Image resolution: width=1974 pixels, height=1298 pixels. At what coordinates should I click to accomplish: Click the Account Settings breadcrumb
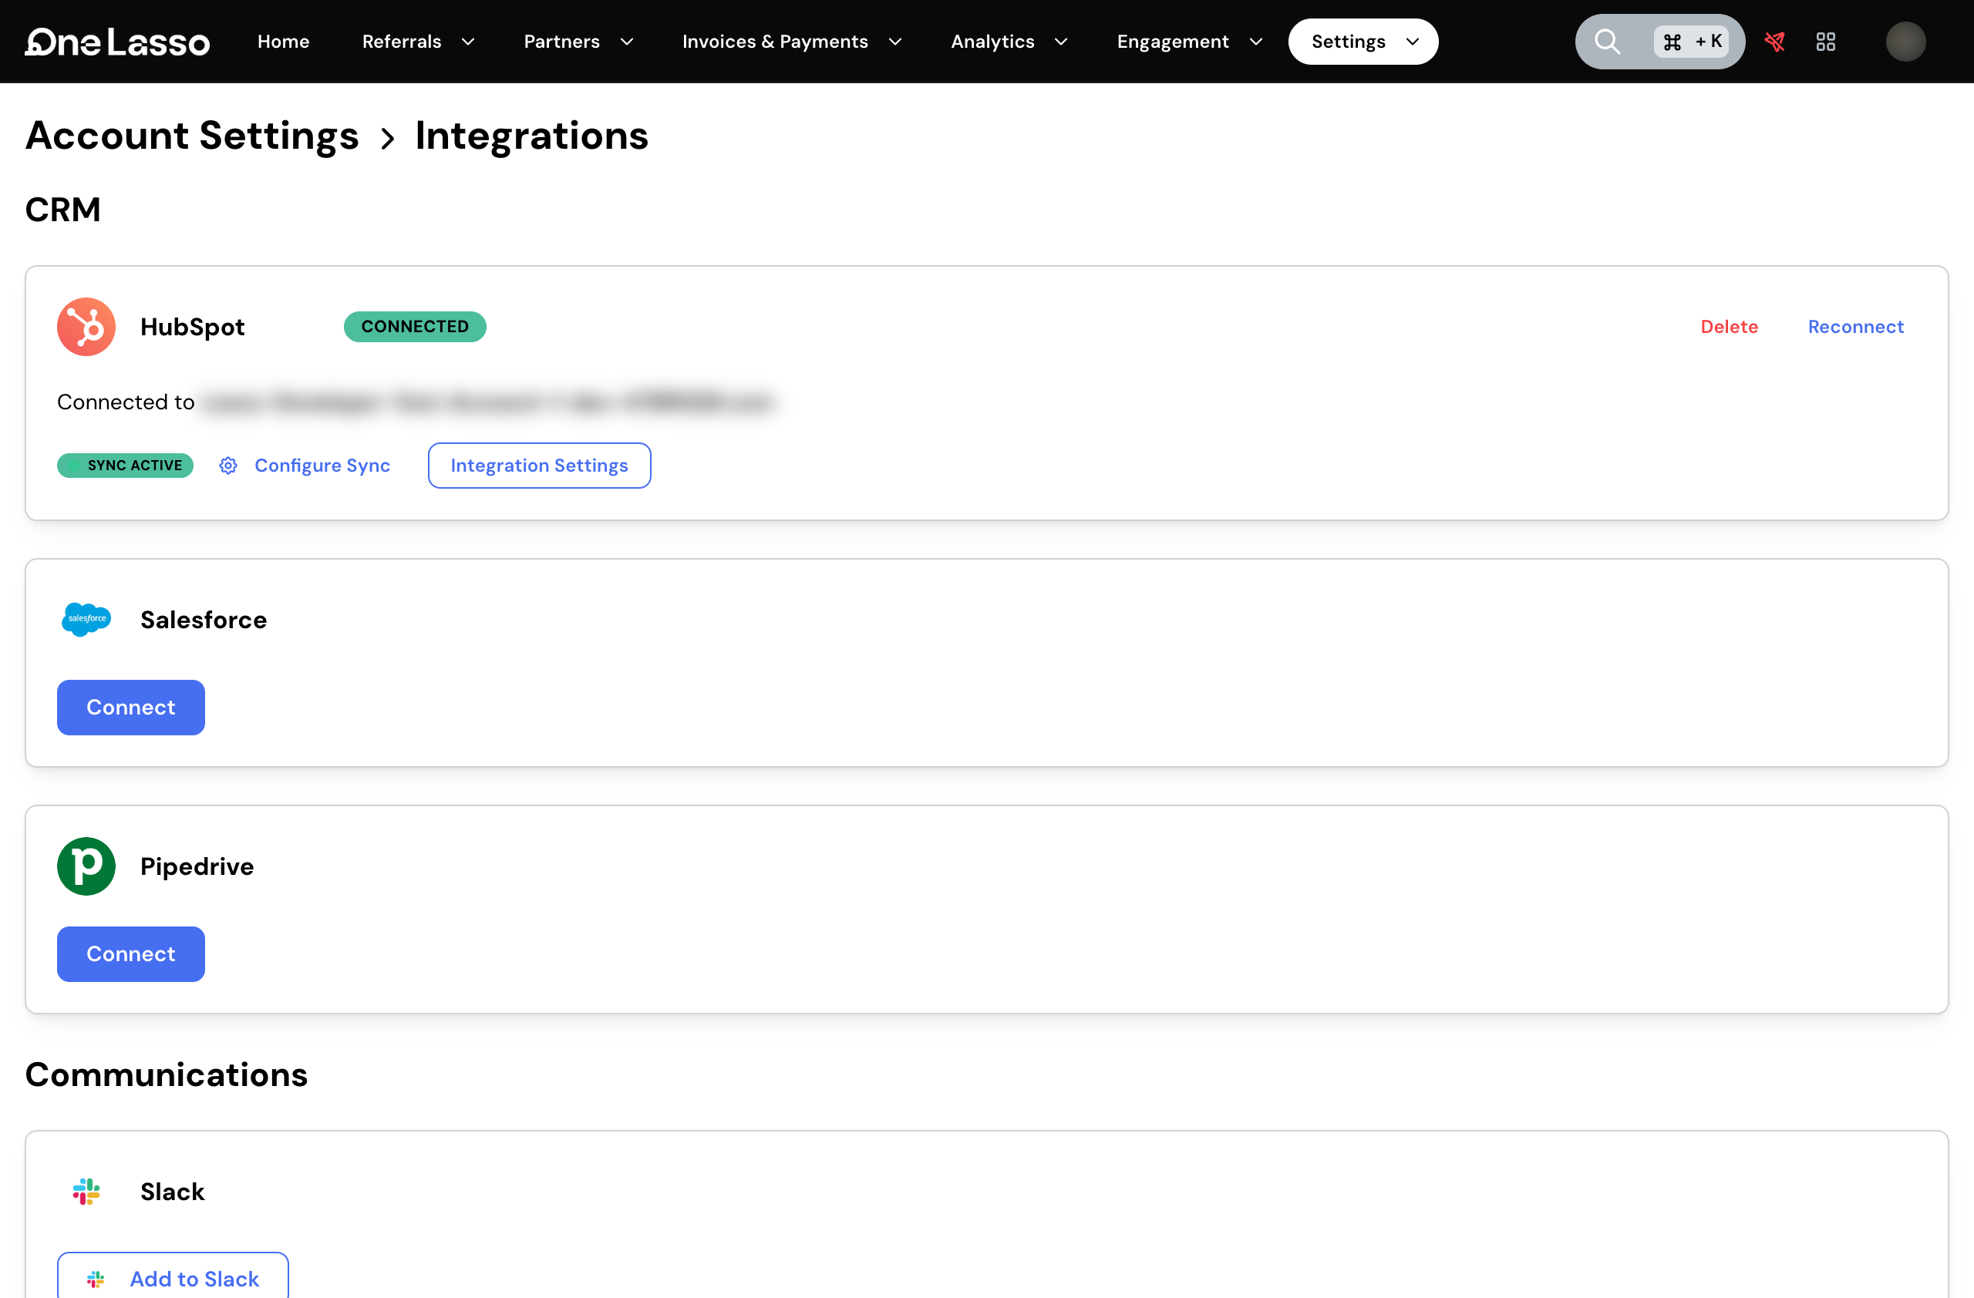[x=191, y=135]
